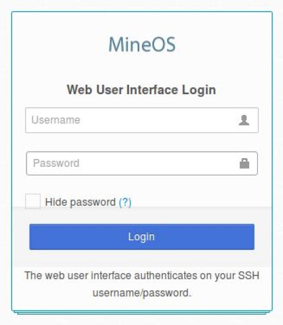
Task: Click the empty white area above the MineOS title
Action: tap(142, 23)
